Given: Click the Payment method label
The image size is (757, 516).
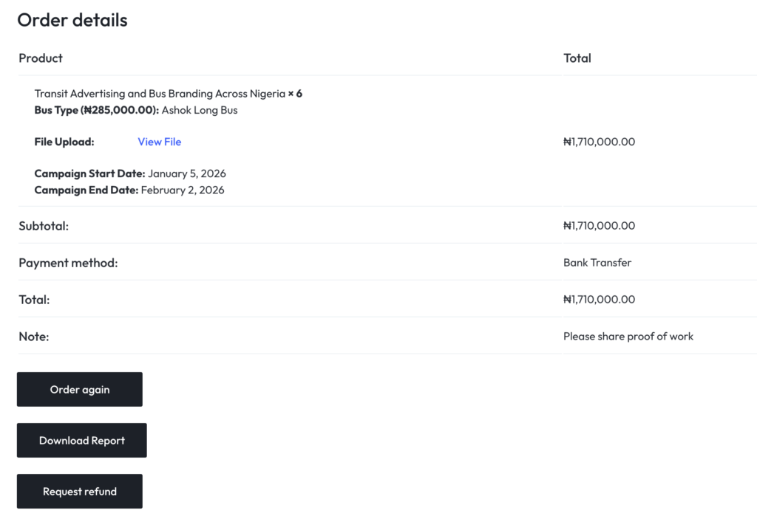Looking at the screenshot, I should (x=68, y=263).
